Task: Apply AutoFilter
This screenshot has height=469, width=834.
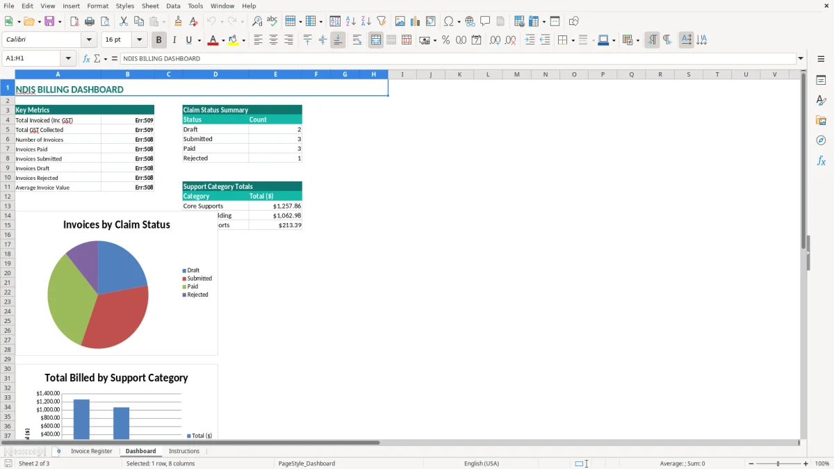Action: pyautogui.click(x=382, y=22)
